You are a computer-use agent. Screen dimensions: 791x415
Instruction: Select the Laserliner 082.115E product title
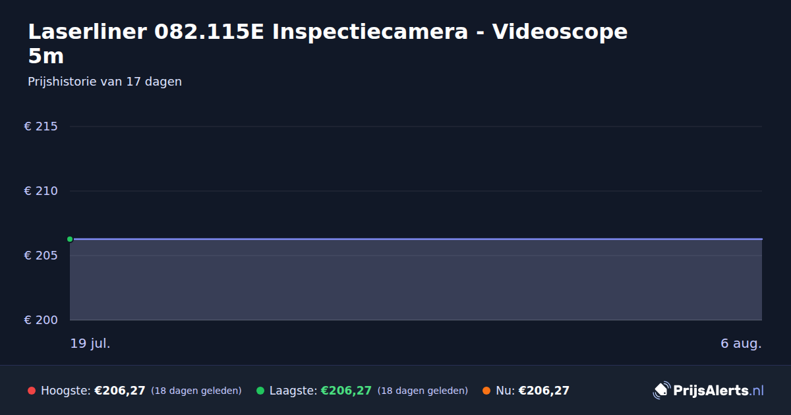click(x=328, y=43)
